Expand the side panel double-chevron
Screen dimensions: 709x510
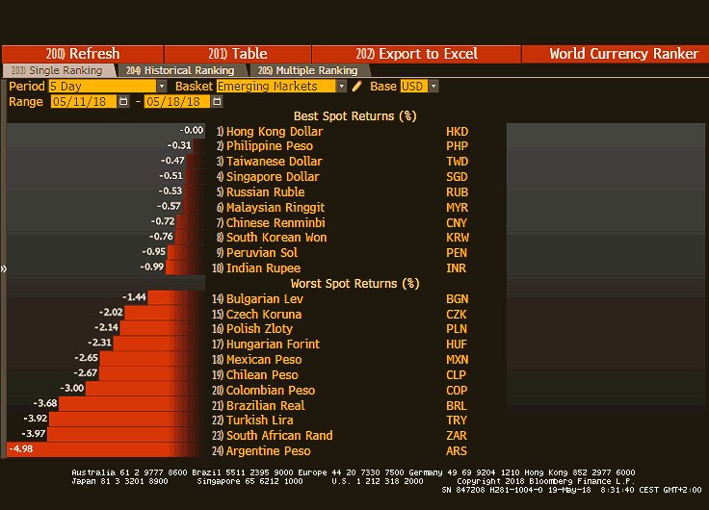(4, 269)
